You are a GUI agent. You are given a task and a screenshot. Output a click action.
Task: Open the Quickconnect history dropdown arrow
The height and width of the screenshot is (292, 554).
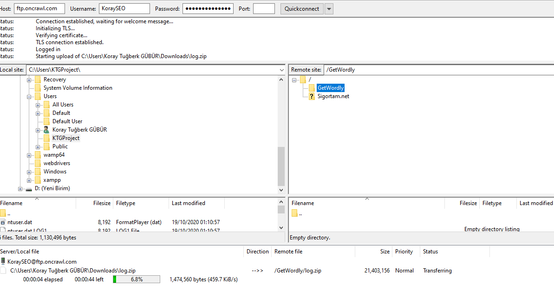click(329, 9)
